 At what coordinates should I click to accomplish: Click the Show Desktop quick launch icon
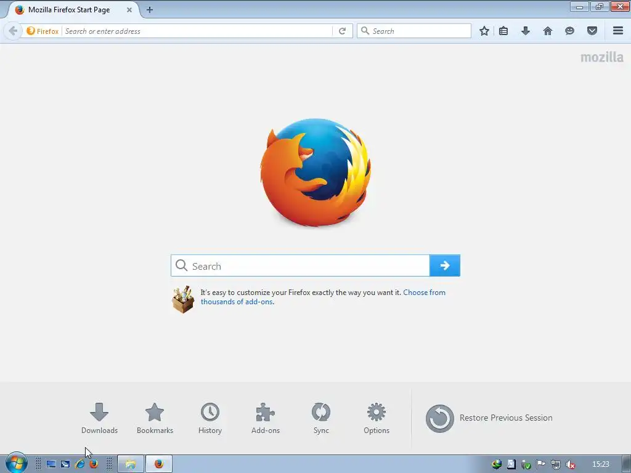(x=51, y=464)
